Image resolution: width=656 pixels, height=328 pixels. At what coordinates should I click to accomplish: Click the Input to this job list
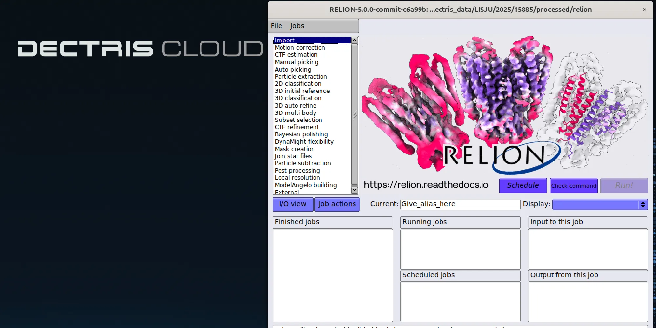(x=588, y=249)
